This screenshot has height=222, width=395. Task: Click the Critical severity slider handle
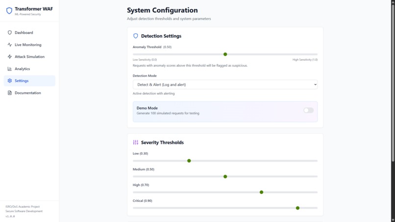point(297,208)
